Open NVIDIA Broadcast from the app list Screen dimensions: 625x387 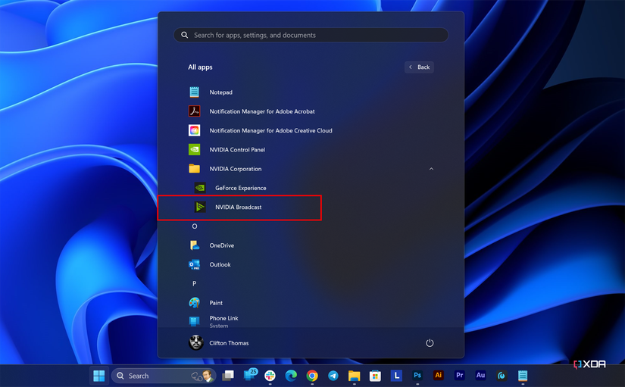238,207
